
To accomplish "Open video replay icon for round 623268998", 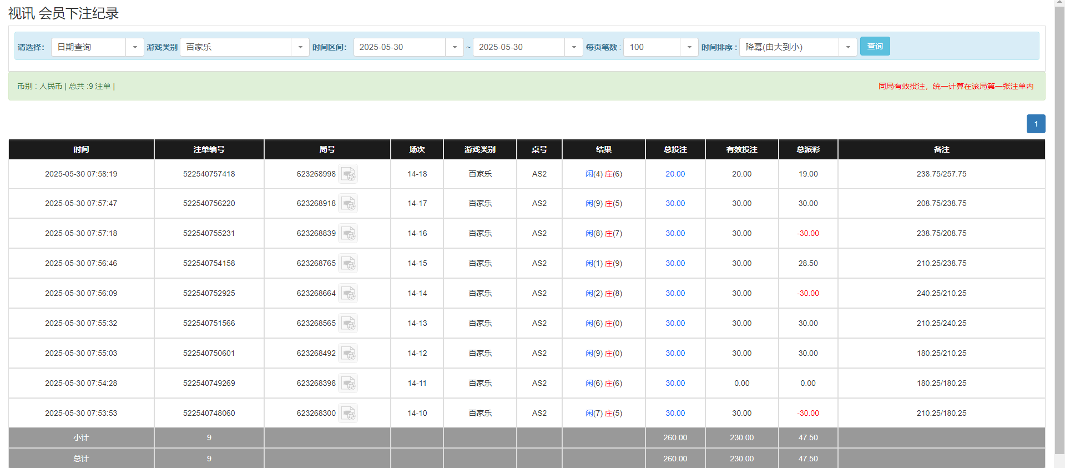I will click(x=348, y=174).
